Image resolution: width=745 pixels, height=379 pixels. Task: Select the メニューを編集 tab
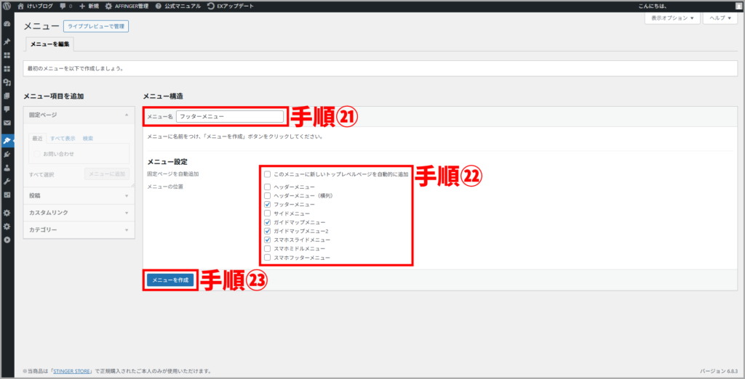(x=49, y=45)
